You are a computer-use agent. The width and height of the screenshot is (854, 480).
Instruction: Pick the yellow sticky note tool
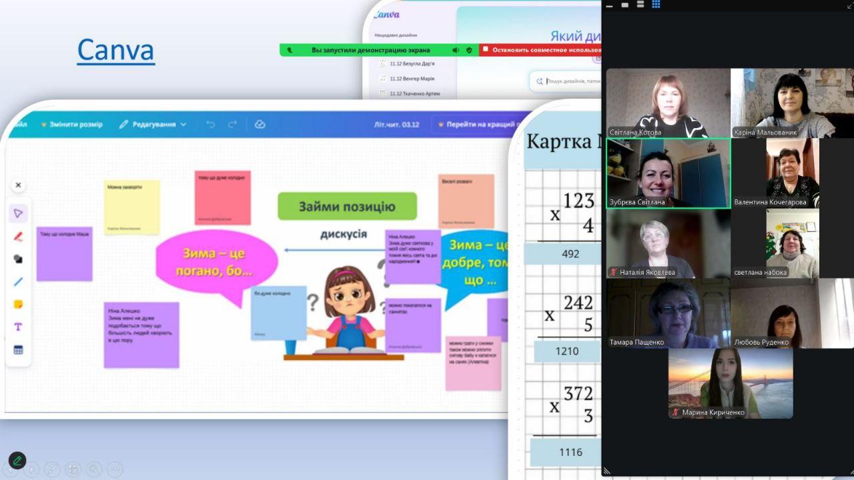(18, 304)
